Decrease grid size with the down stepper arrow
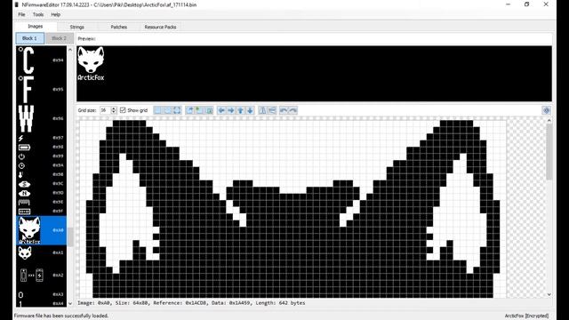This screenshot has height=320, width=569. click(x=114, y=112)
